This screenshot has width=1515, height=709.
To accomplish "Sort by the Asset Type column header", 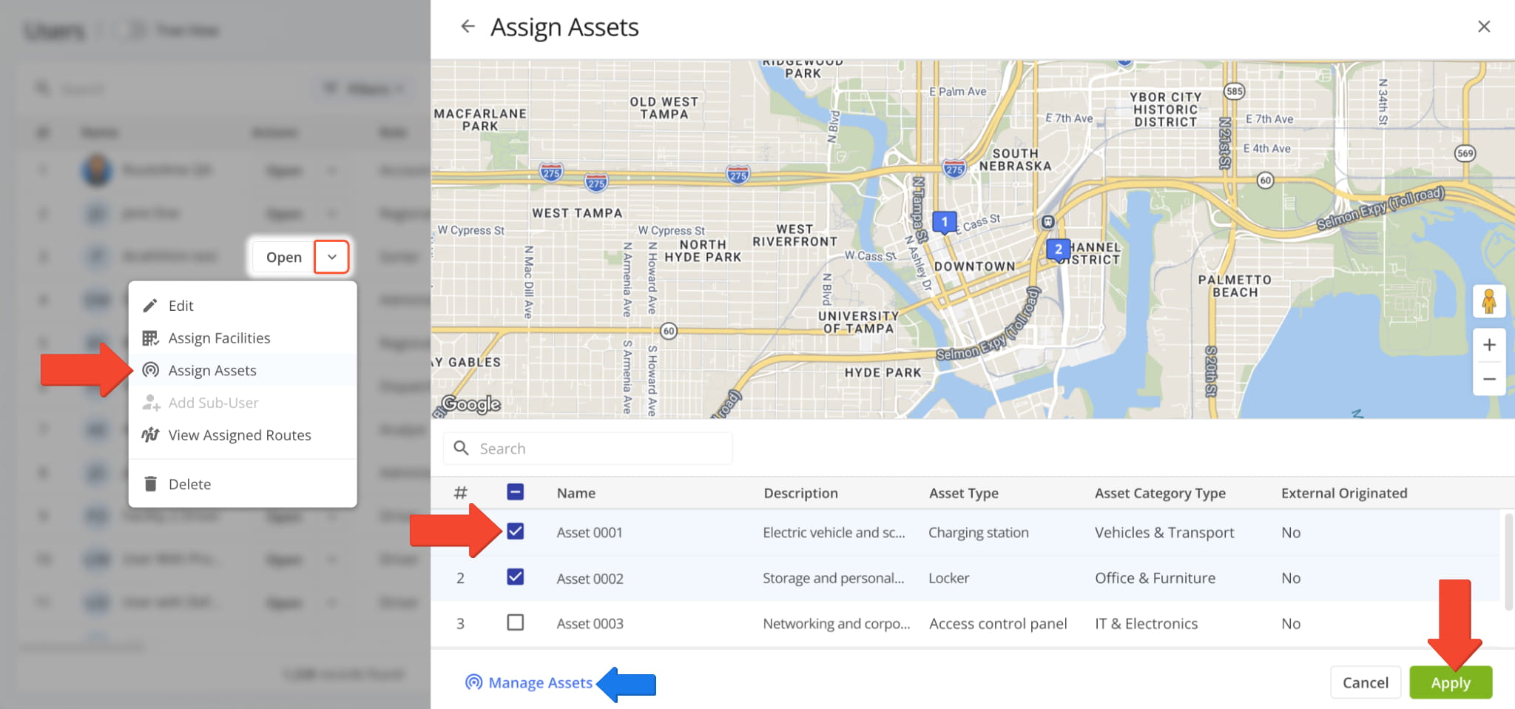I will [964, 493].
